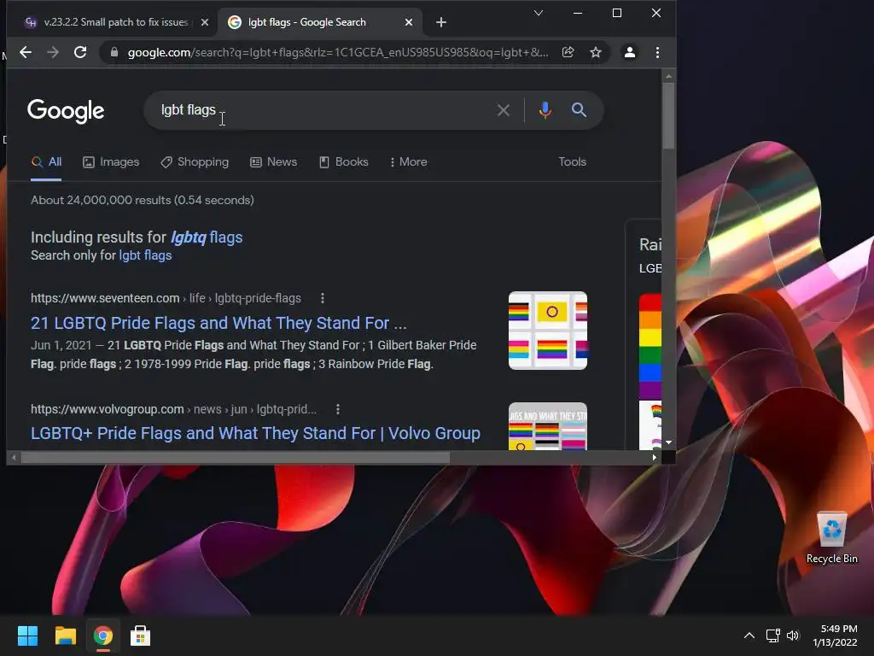
Task: Open the Chrome three-dot menu
Action: [x=658, y=52]
